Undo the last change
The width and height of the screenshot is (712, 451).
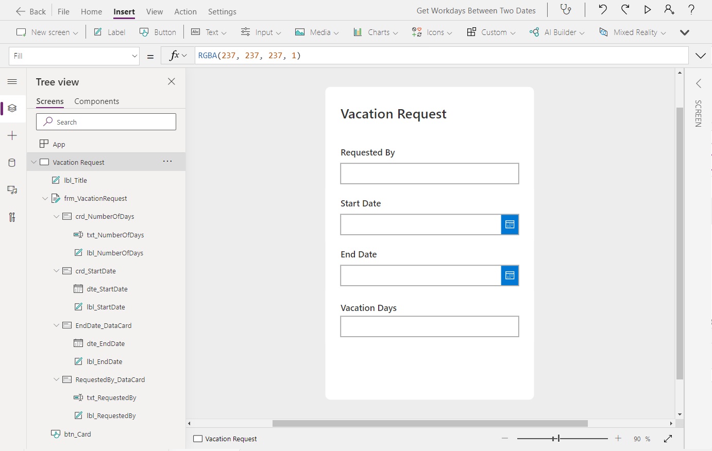point(603,10)
